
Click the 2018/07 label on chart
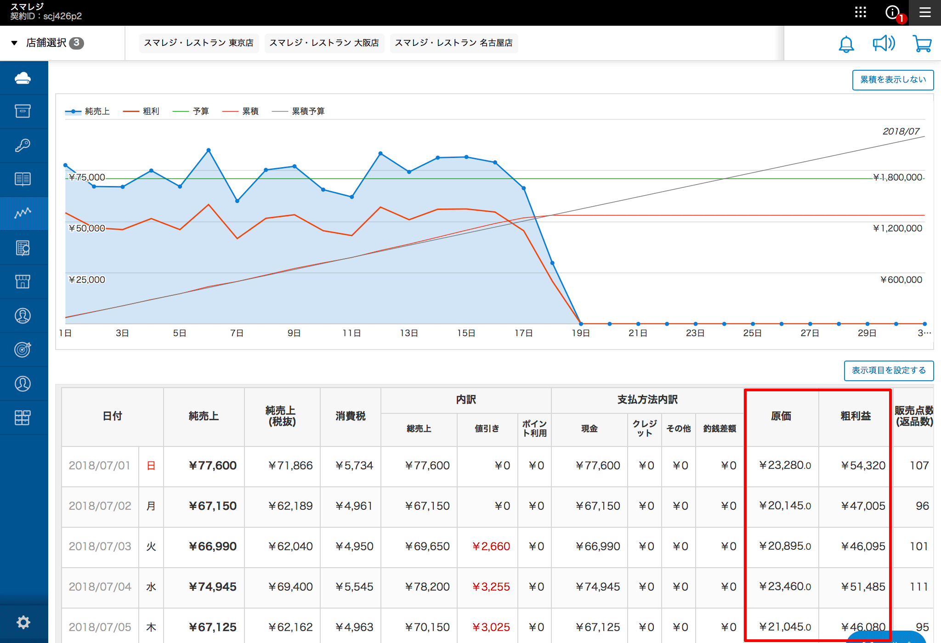[901, 132]
